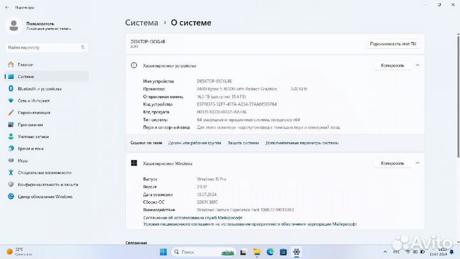The width and height of the screenshot is (460, 259).
Task: Open the Windows Start button on taskbar
Action: [163, 252]
